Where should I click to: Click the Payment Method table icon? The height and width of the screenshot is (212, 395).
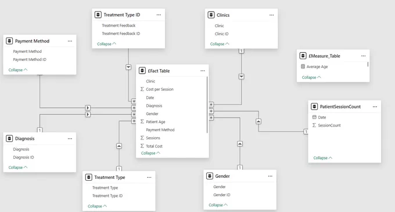(9, 41)
